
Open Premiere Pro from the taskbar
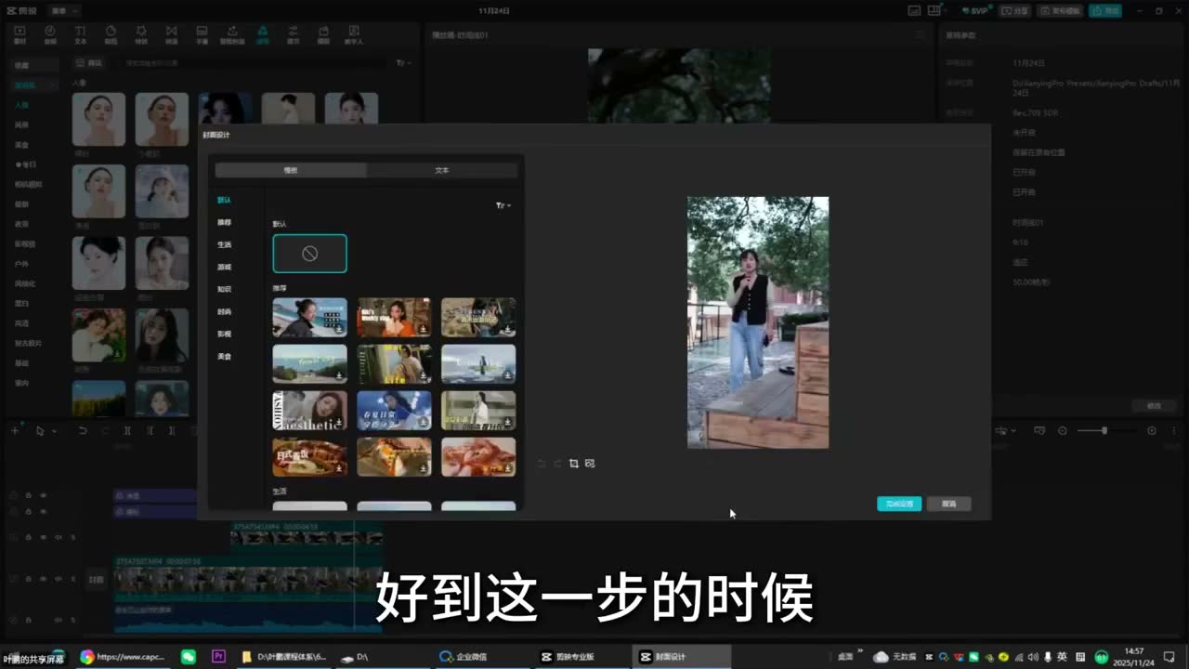(x=219, y=657)
